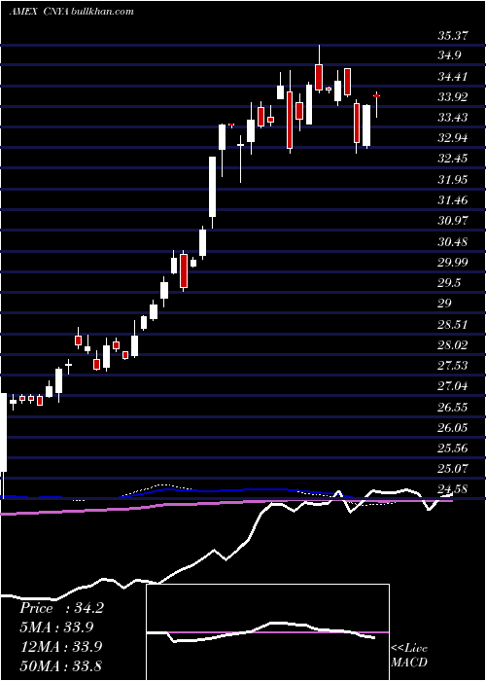
Task: Click the 35.37 price axis label
Action: [x=453, y=36]
